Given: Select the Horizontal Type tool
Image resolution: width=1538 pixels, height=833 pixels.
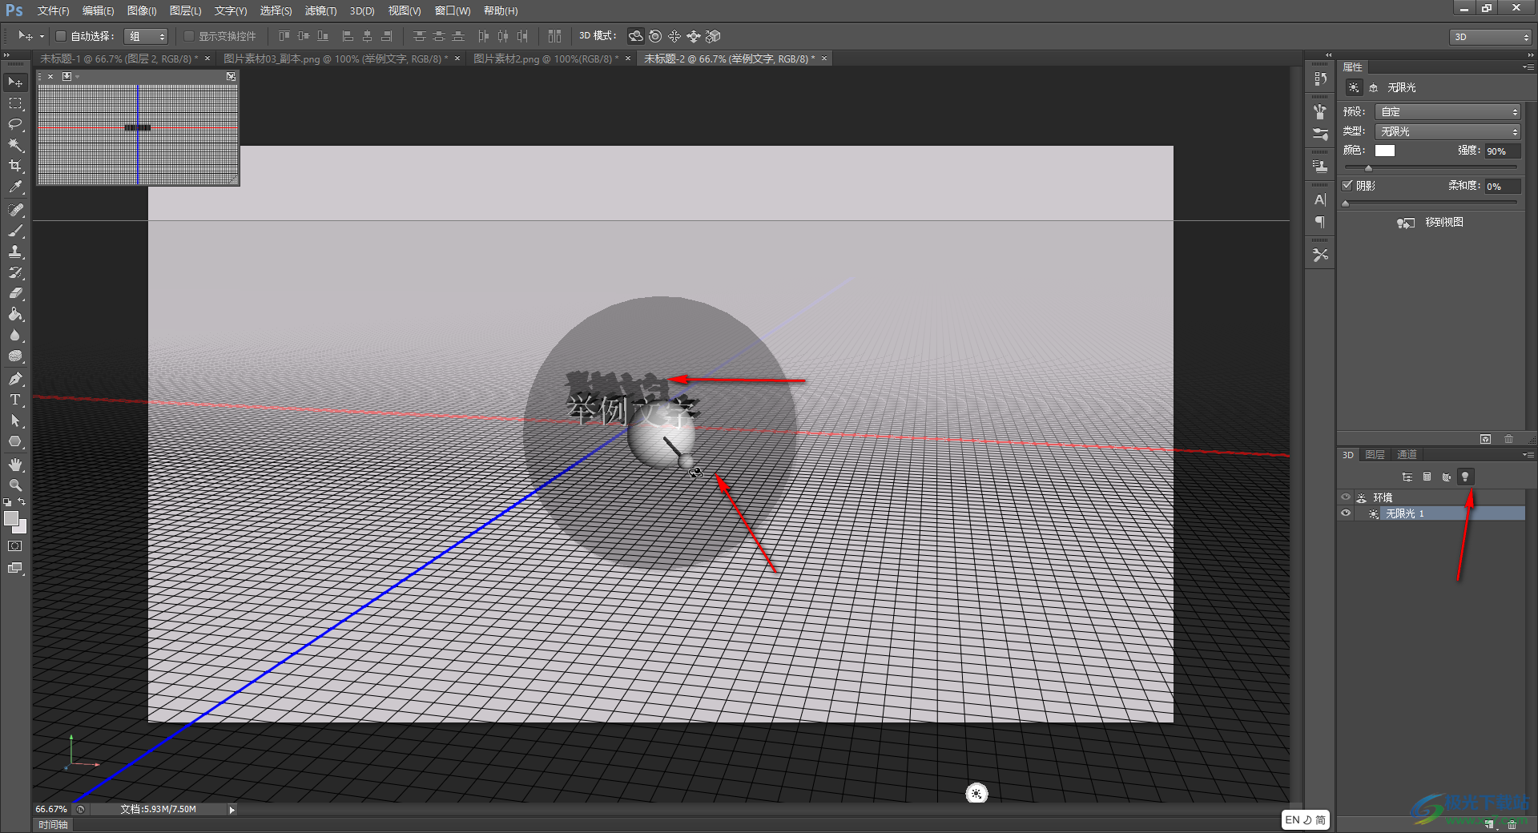Looking at the screenshot, I should (x=15, y=400).
